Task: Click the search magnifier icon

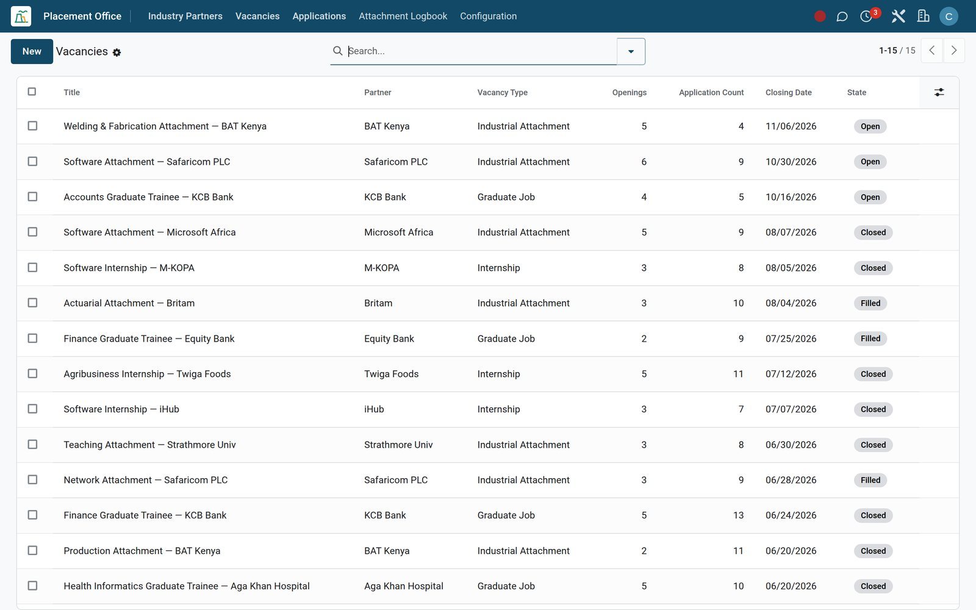Action: coord(337,51)
